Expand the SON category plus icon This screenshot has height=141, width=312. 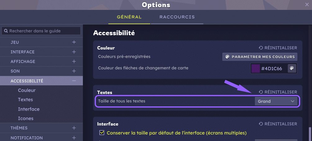click(74, 71)
